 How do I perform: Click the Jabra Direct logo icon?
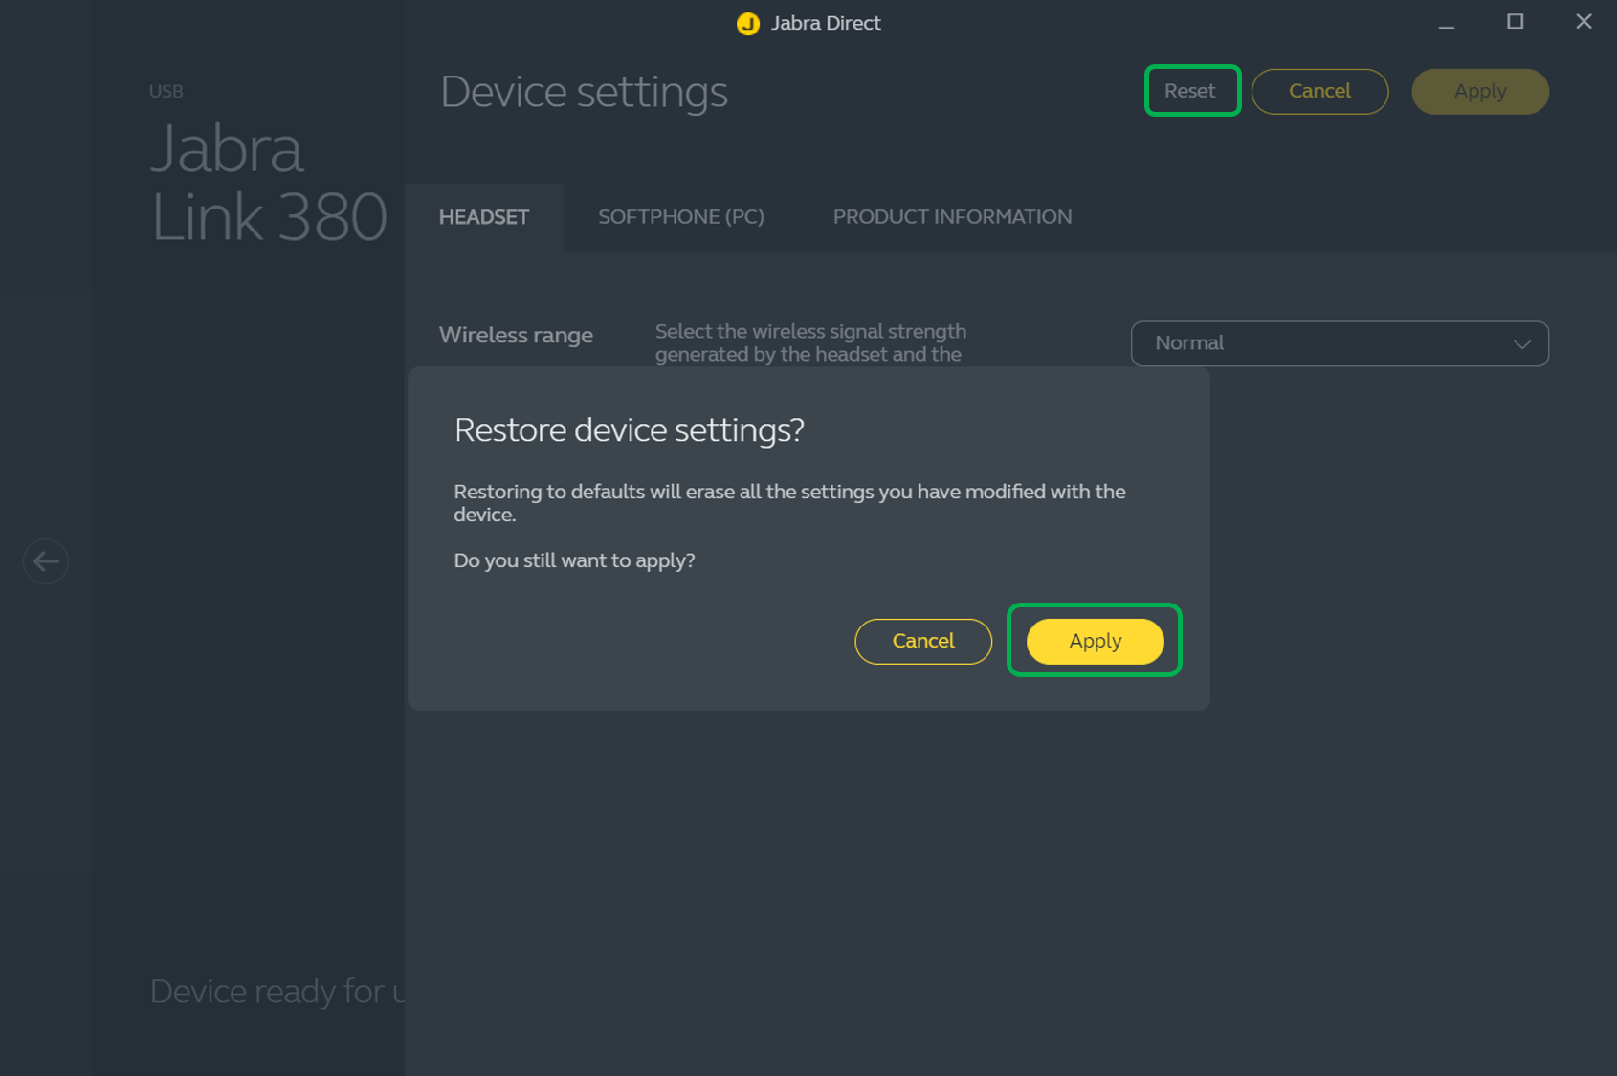[747, 24]
